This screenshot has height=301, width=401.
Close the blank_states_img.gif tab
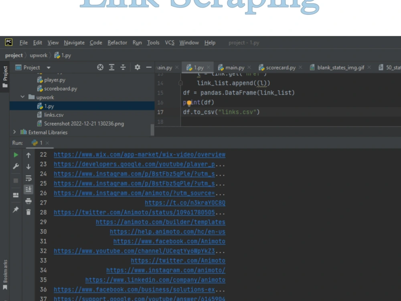click(x=369, y=67)
